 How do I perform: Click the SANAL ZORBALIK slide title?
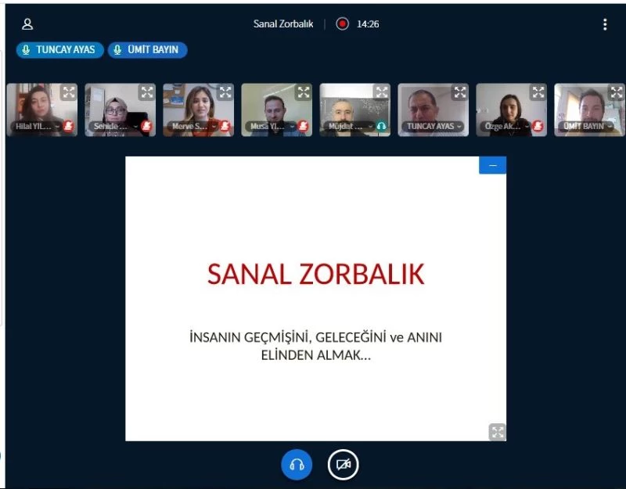[315, 275]
